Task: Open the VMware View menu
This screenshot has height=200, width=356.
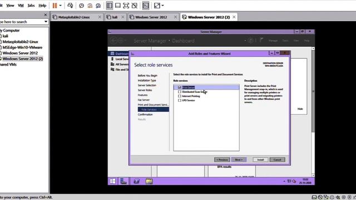Action: (x=10, y=6)
